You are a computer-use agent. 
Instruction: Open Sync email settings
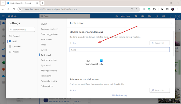(x=46, y=65)
